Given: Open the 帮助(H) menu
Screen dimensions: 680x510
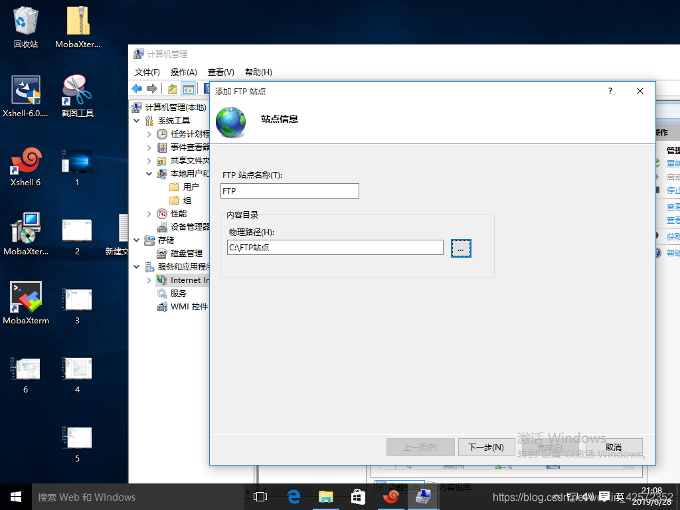Looking at the screenshot, I should point(258,72).
